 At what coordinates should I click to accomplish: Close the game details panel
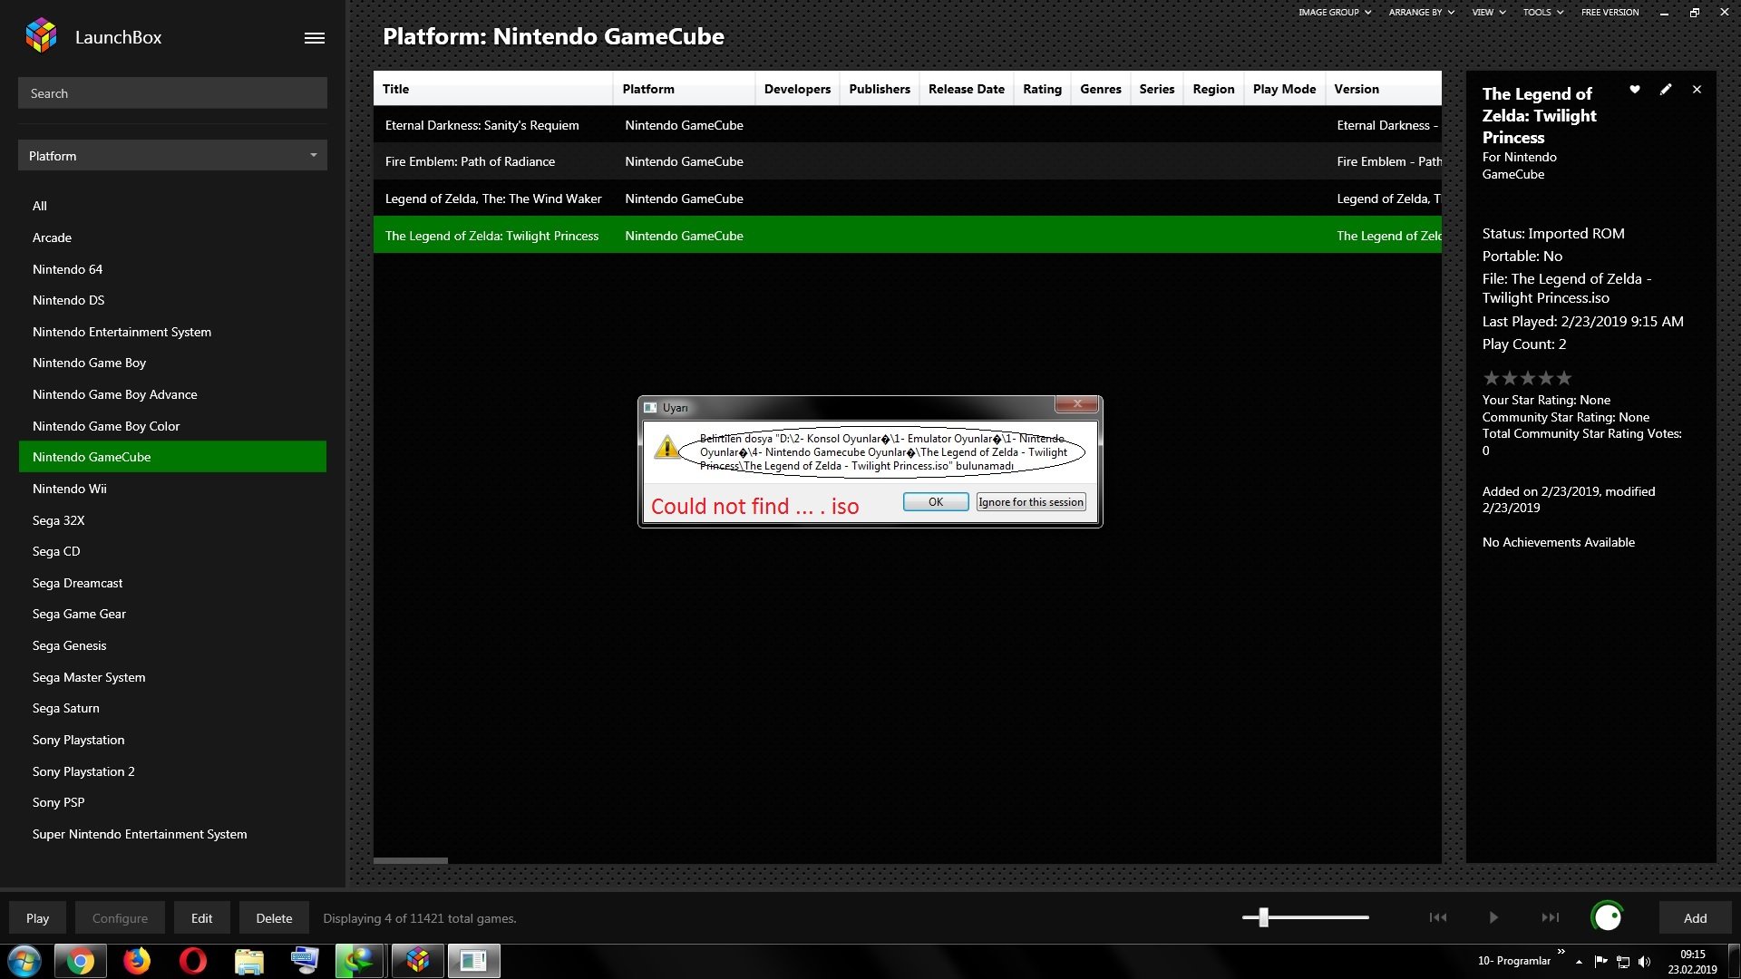pos(1697,90)
